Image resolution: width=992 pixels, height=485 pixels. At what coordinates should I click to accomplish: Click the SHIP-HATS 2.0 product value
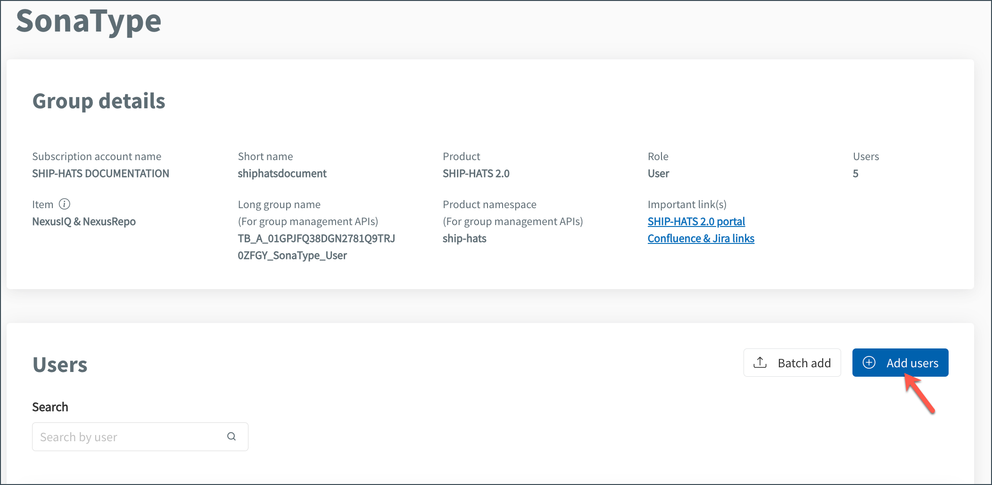[x=476, y=173]
